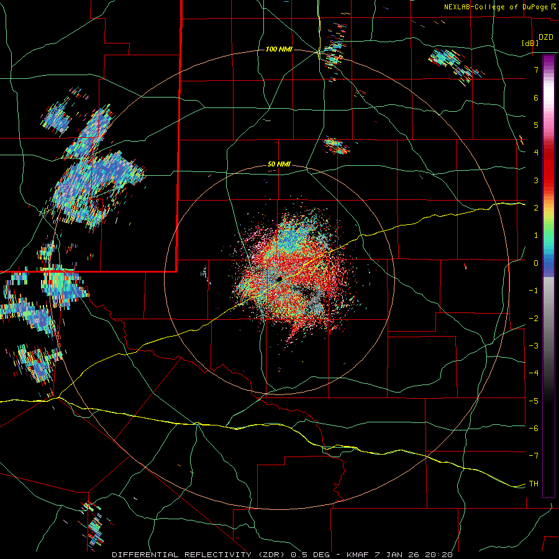Image resolution: width=559 pixels, height=559 pixels.
Task: Click the 100 NMI range ring label
Action: tap(279, 49)
